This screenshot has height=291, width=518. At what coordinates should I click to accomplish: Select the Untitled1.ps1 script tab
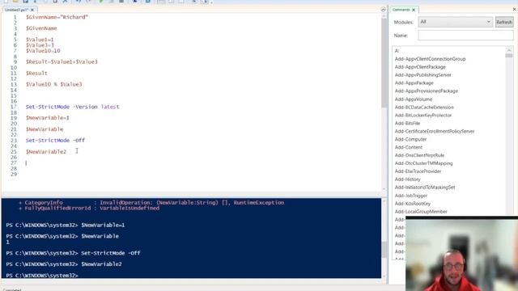tap(16, 10)
